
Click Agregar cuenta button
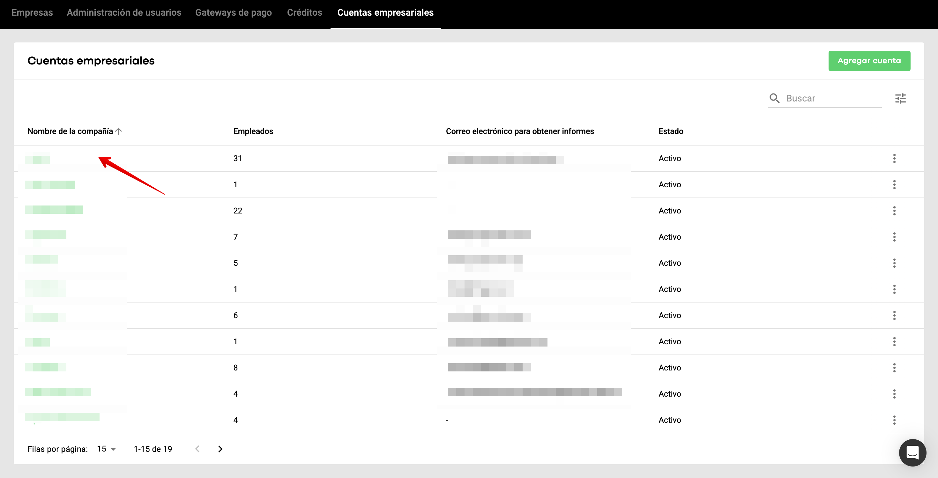869,61
